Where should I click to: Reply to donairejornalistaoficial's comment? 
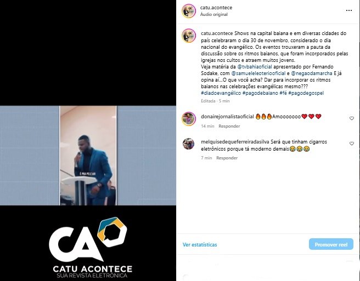[229, 126]
